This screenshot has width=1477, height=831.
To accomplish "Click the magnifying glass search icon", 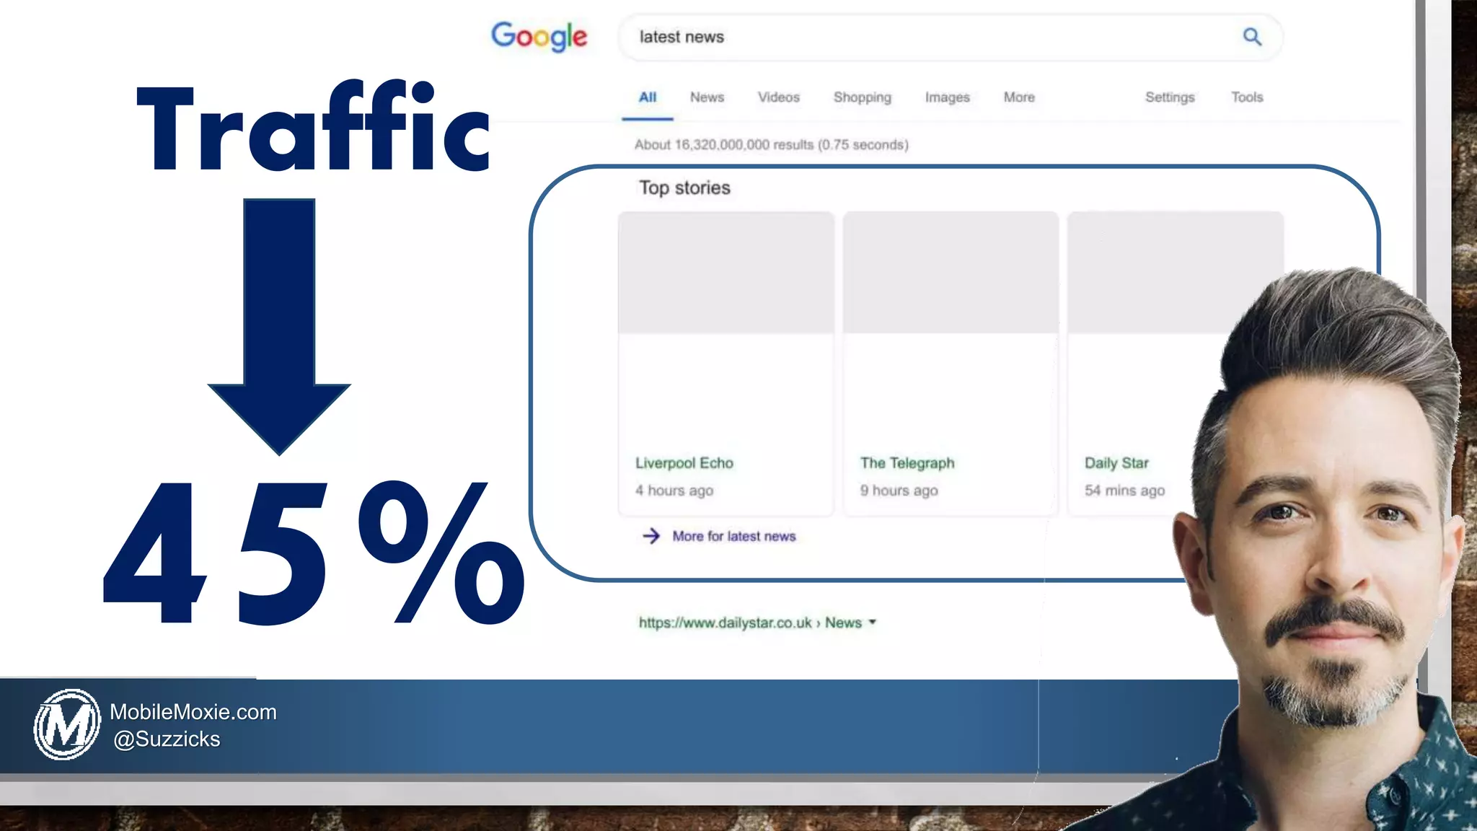I will pos(1252,37).
